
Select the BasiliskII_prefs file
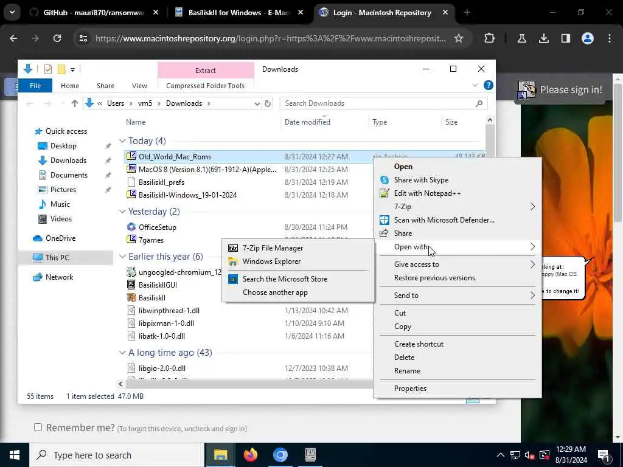click(x=161, y=182)
